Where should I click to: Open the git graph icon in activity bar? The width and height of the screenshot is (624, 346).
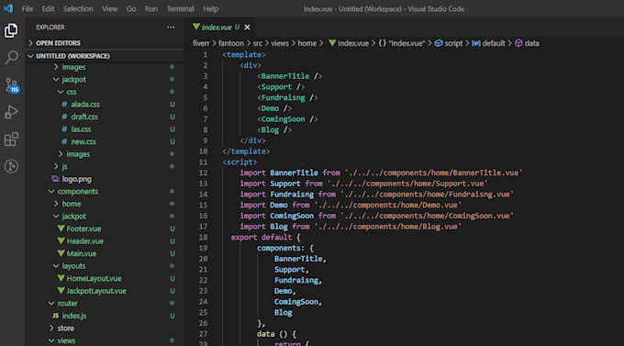click(11, 166)
